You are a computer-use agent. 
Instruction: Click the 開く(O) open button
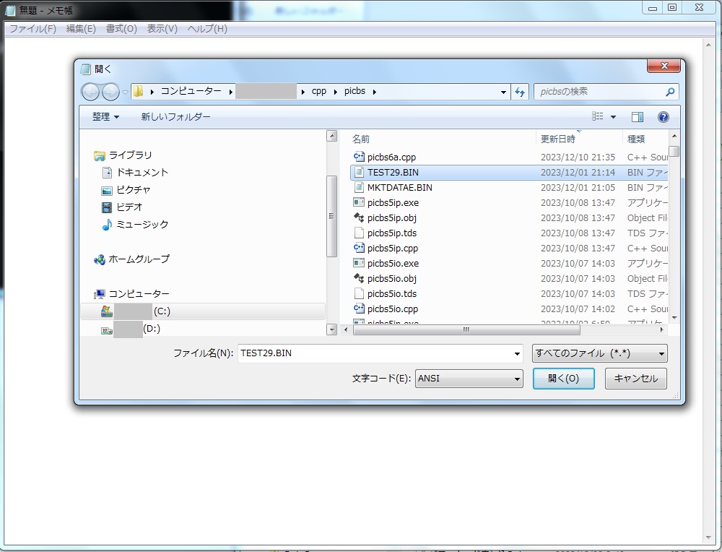(564, 379)
